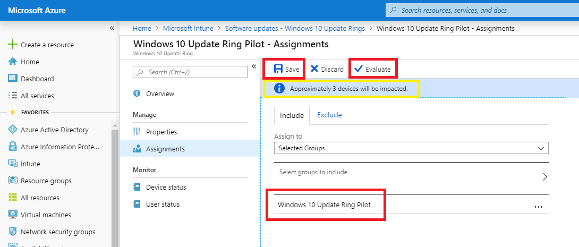Click the magnifier icon in the top search bar
Screen dimensions: 579x247
[x=394, y=10]
